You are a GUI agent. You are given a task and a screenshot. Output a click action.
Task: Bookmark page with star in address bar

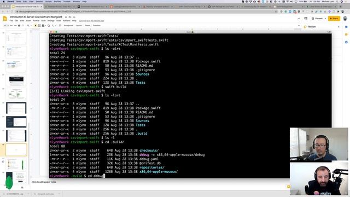click(276, 11)
